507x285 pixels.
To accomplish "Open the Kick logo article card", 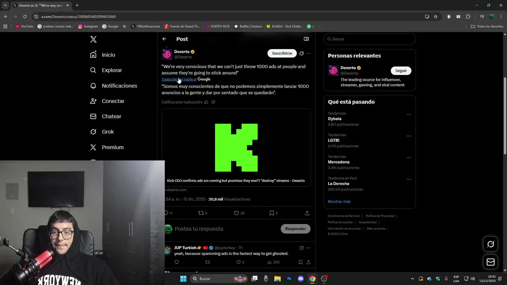I will click(236, 147).
